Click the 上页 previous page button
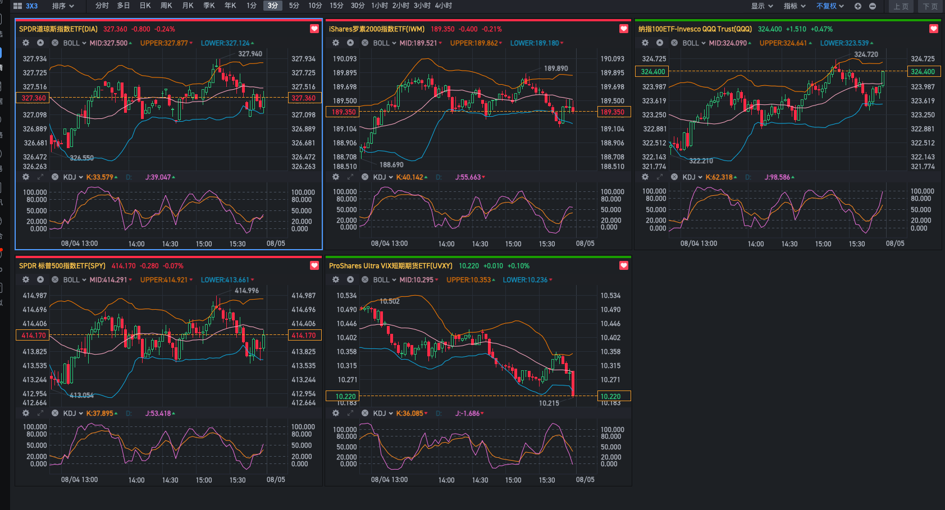 click(x=901, y=6)
